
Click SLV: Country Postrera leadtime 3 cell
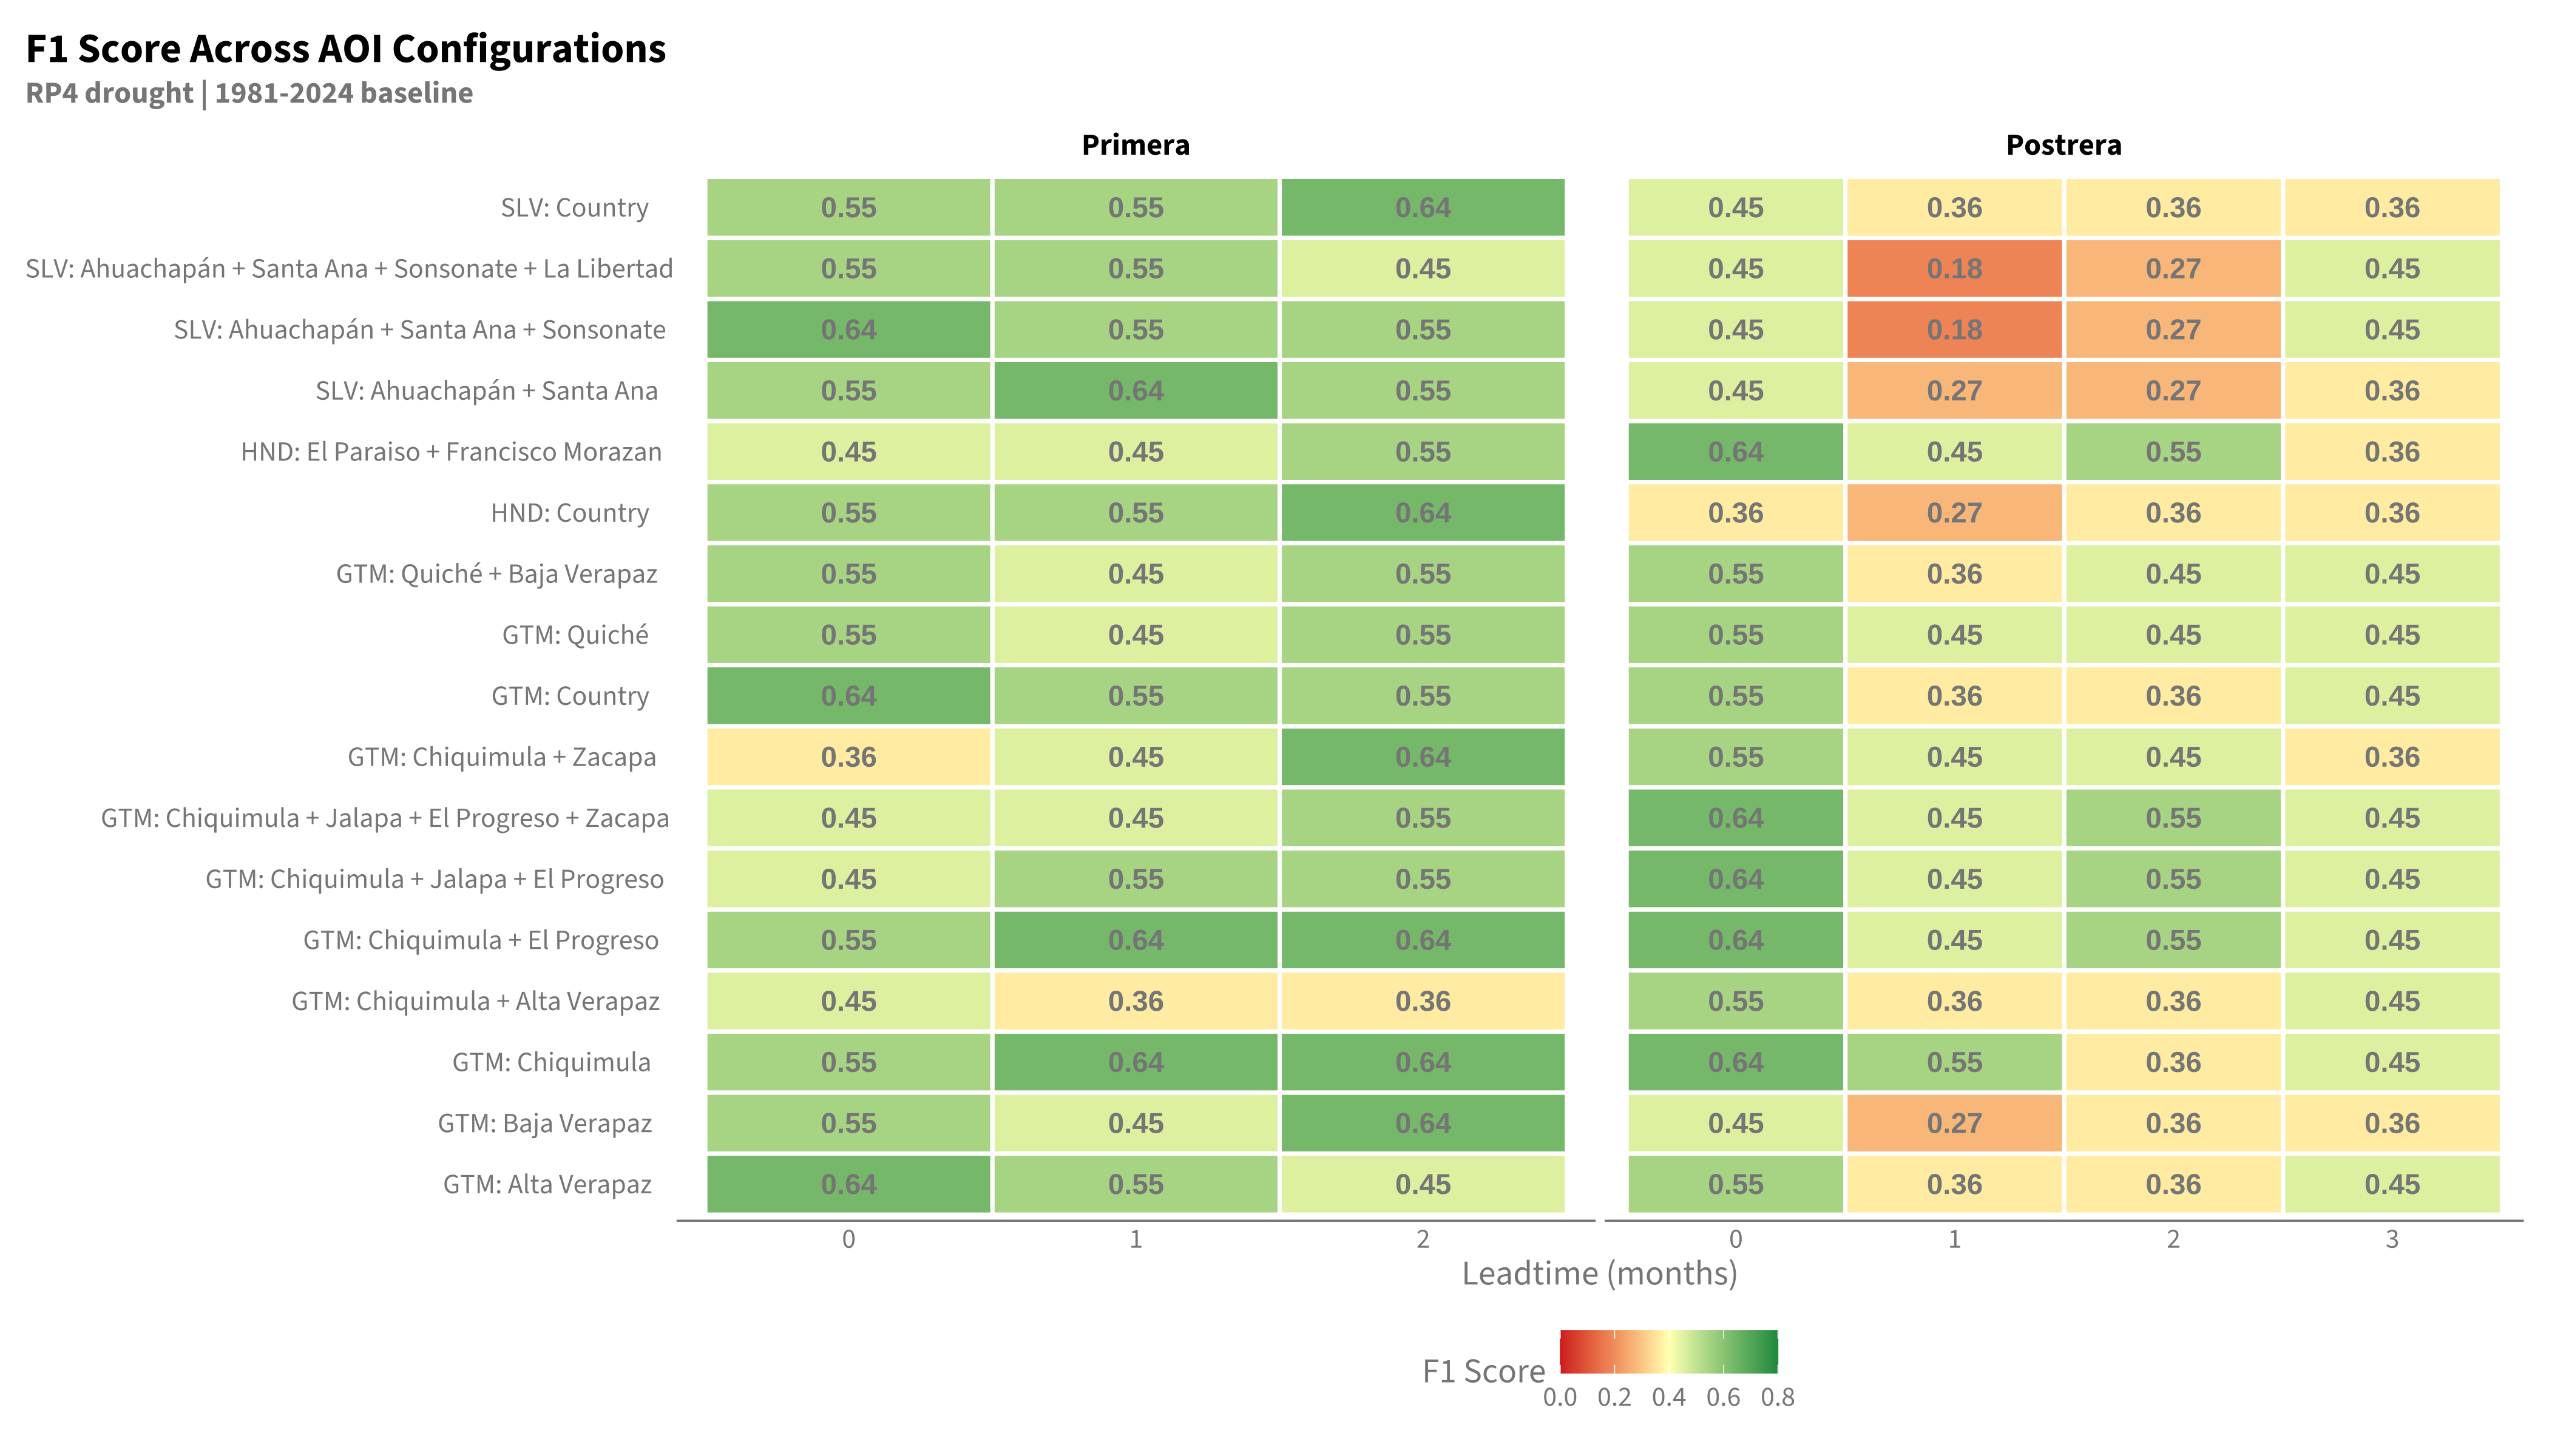pyautogui.click(x=2392, y=208)
